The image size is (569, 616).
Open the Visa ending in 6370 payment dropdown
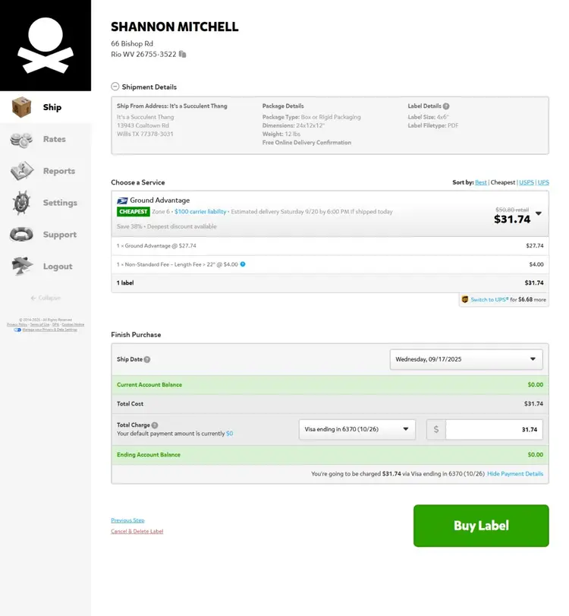[x=357, y=429]
